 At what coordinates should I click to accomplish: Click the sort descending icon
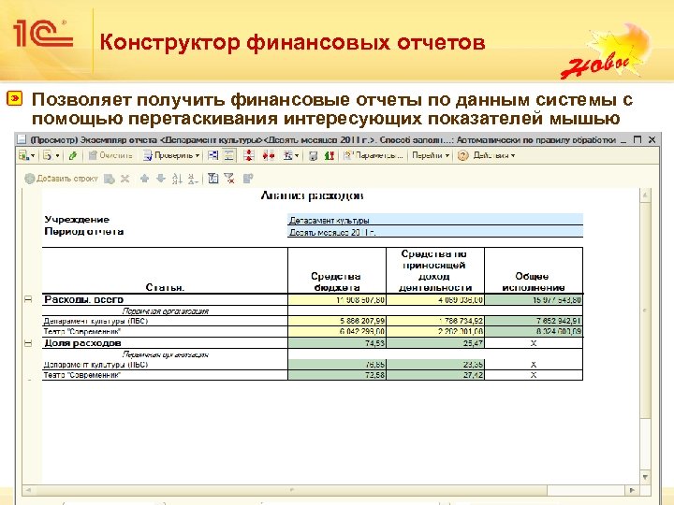[193, 179]
